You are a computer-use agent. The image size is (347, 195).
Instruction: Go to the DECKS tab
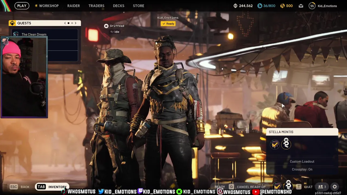coord(119,6)
